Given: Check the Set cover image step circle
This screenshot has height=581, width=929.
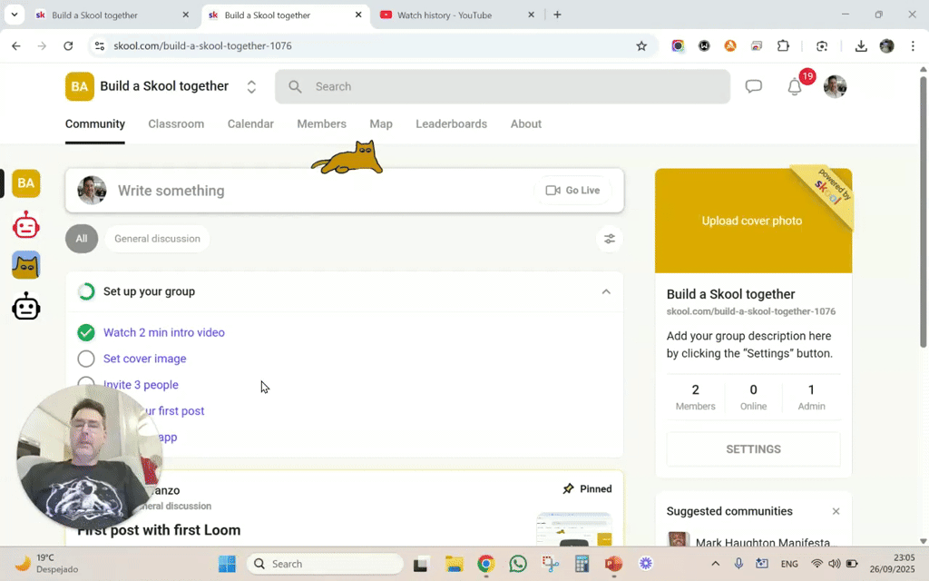Looking at the screenshot, I should pyautogui.click(x=86, y=359).
